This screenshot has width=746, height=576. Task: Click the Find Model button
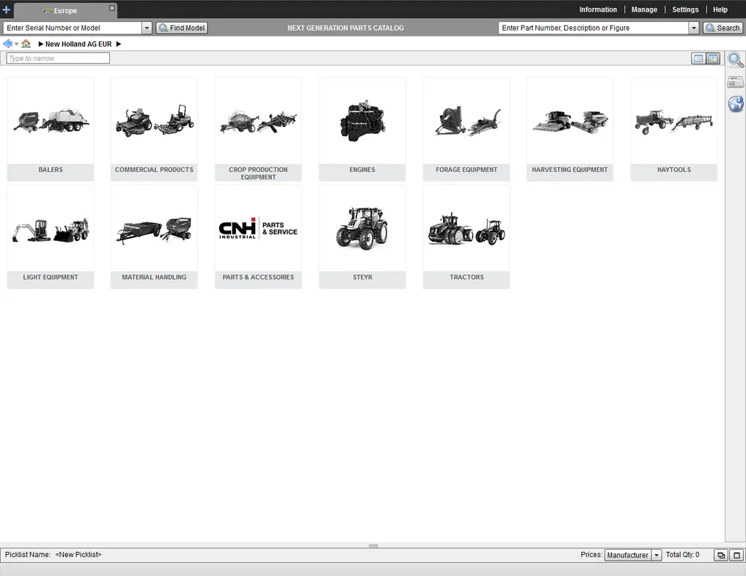pos(181,28)
